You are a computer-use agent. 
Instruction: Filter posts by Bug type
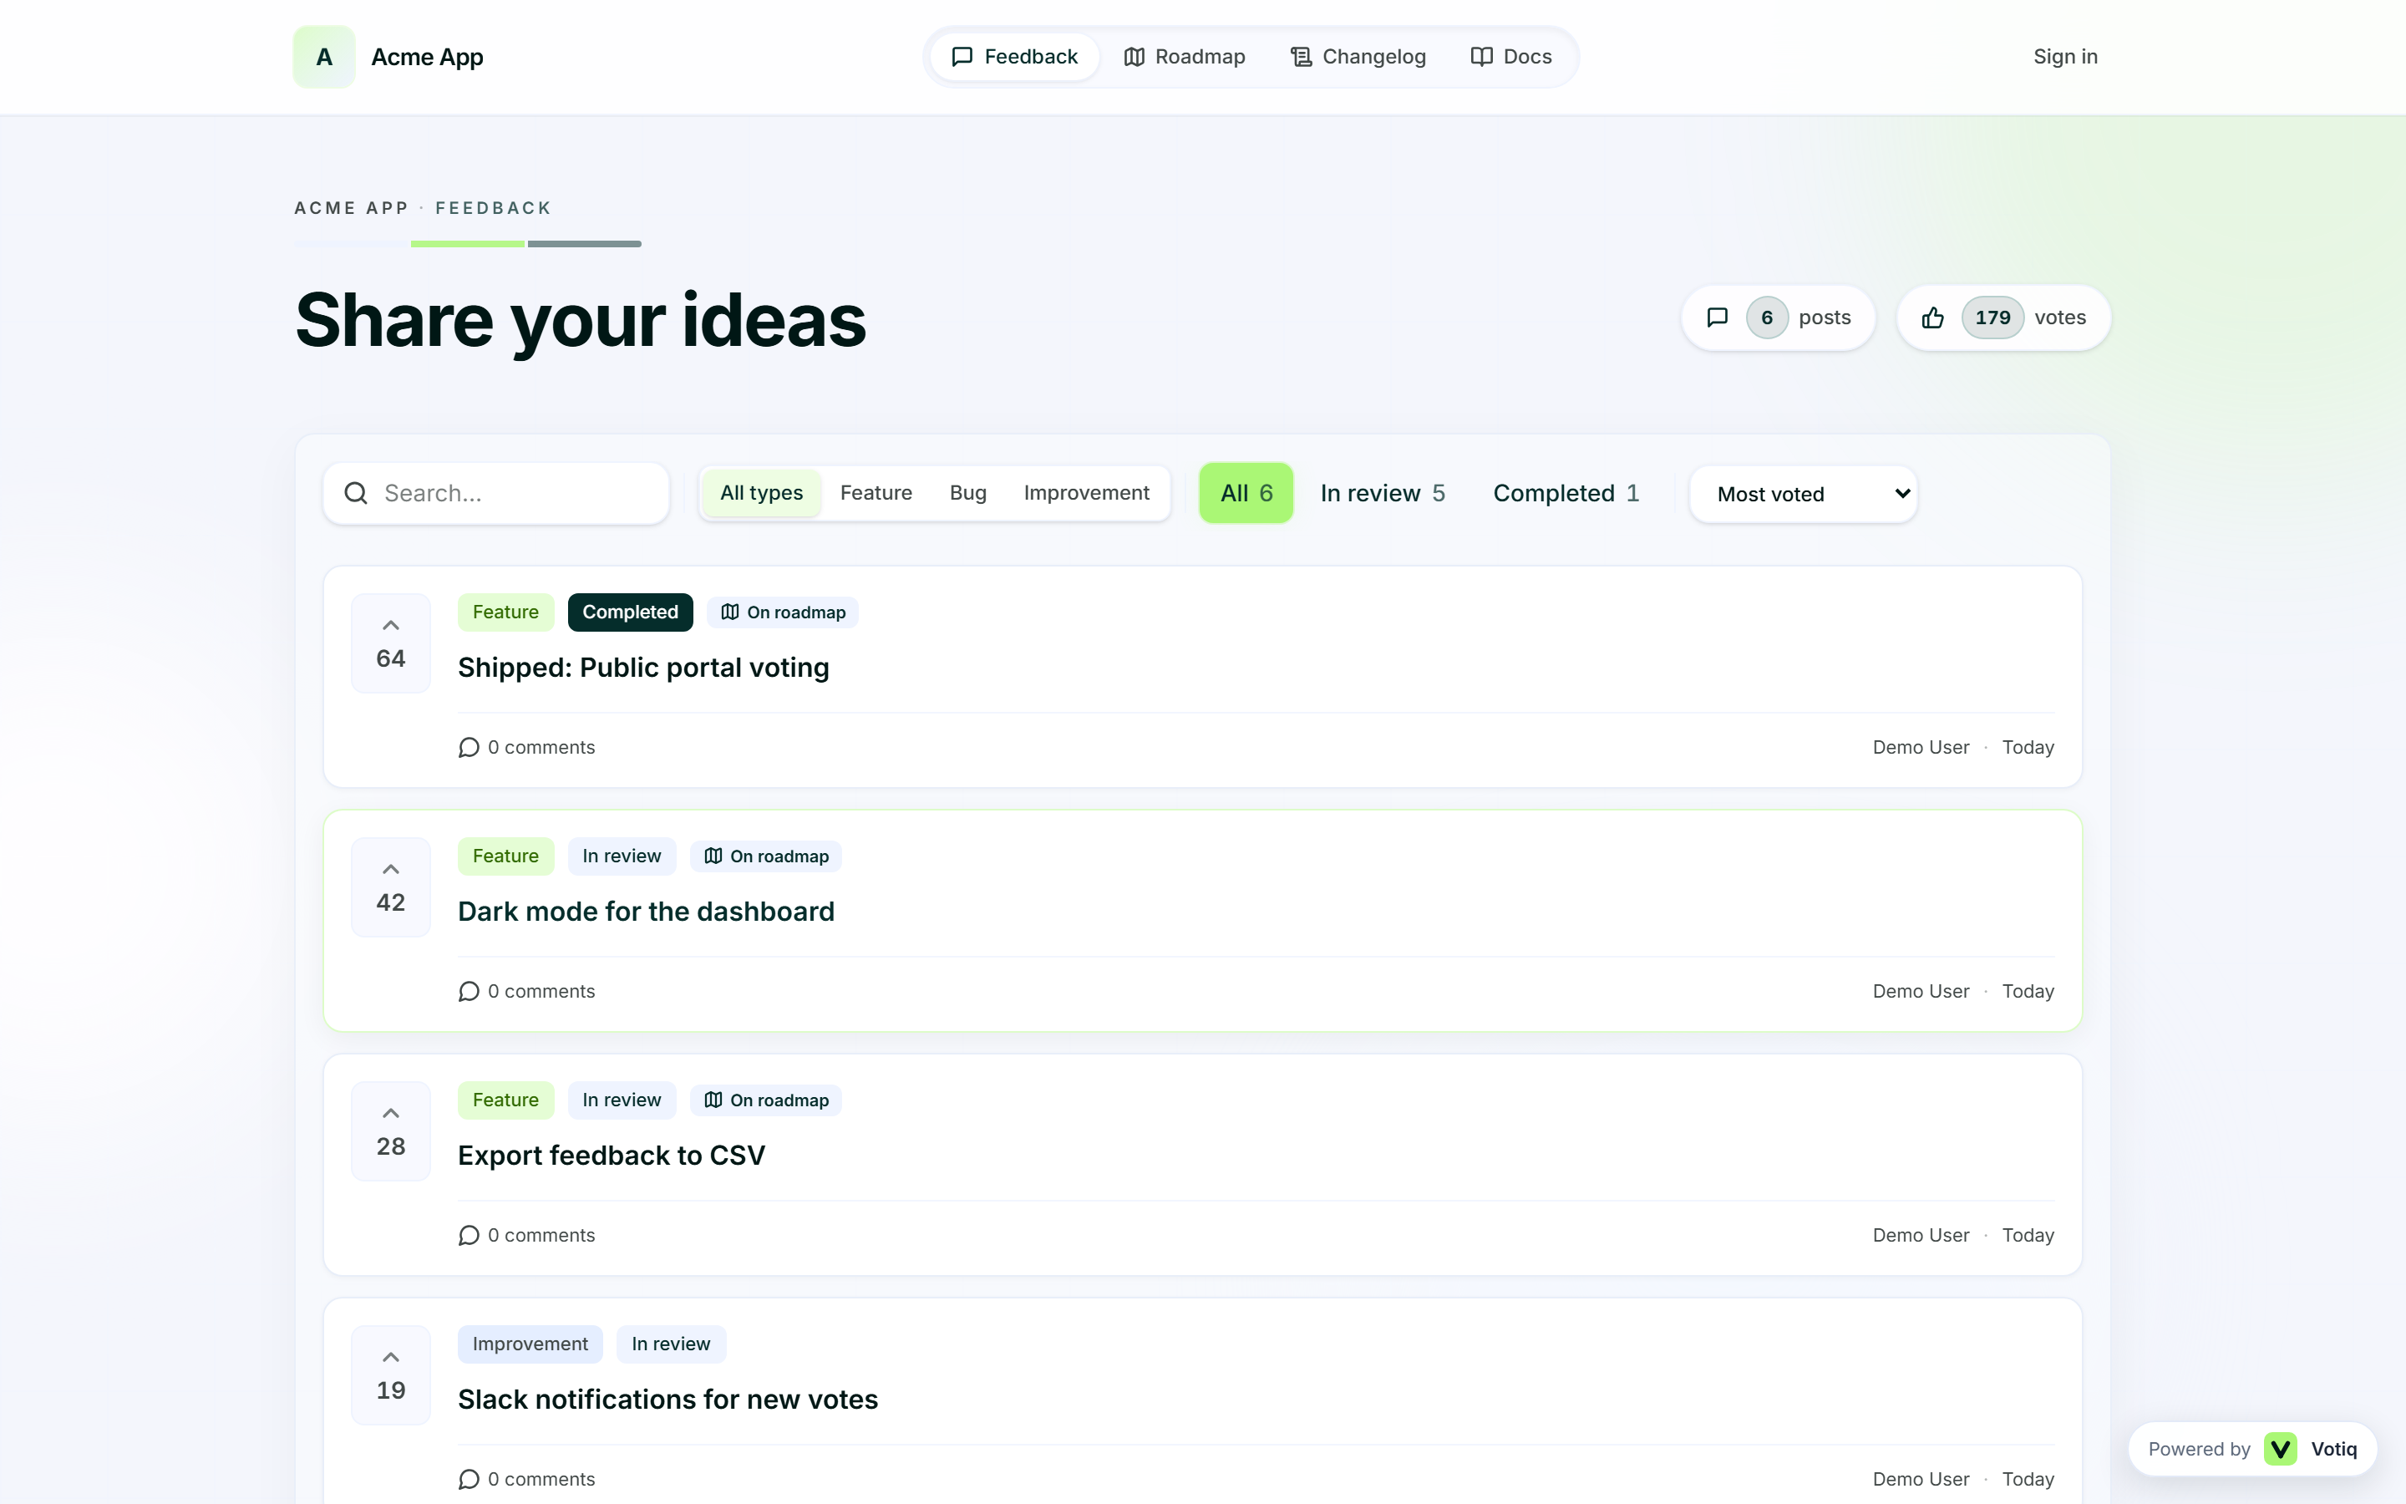pyautogui.click(x=967, y=493)
